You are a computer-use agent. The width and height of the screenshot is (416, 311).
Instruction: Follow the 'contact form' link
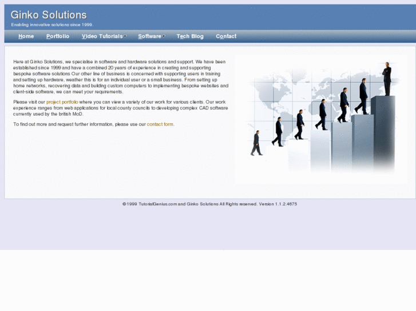click(x=160, y=124)
